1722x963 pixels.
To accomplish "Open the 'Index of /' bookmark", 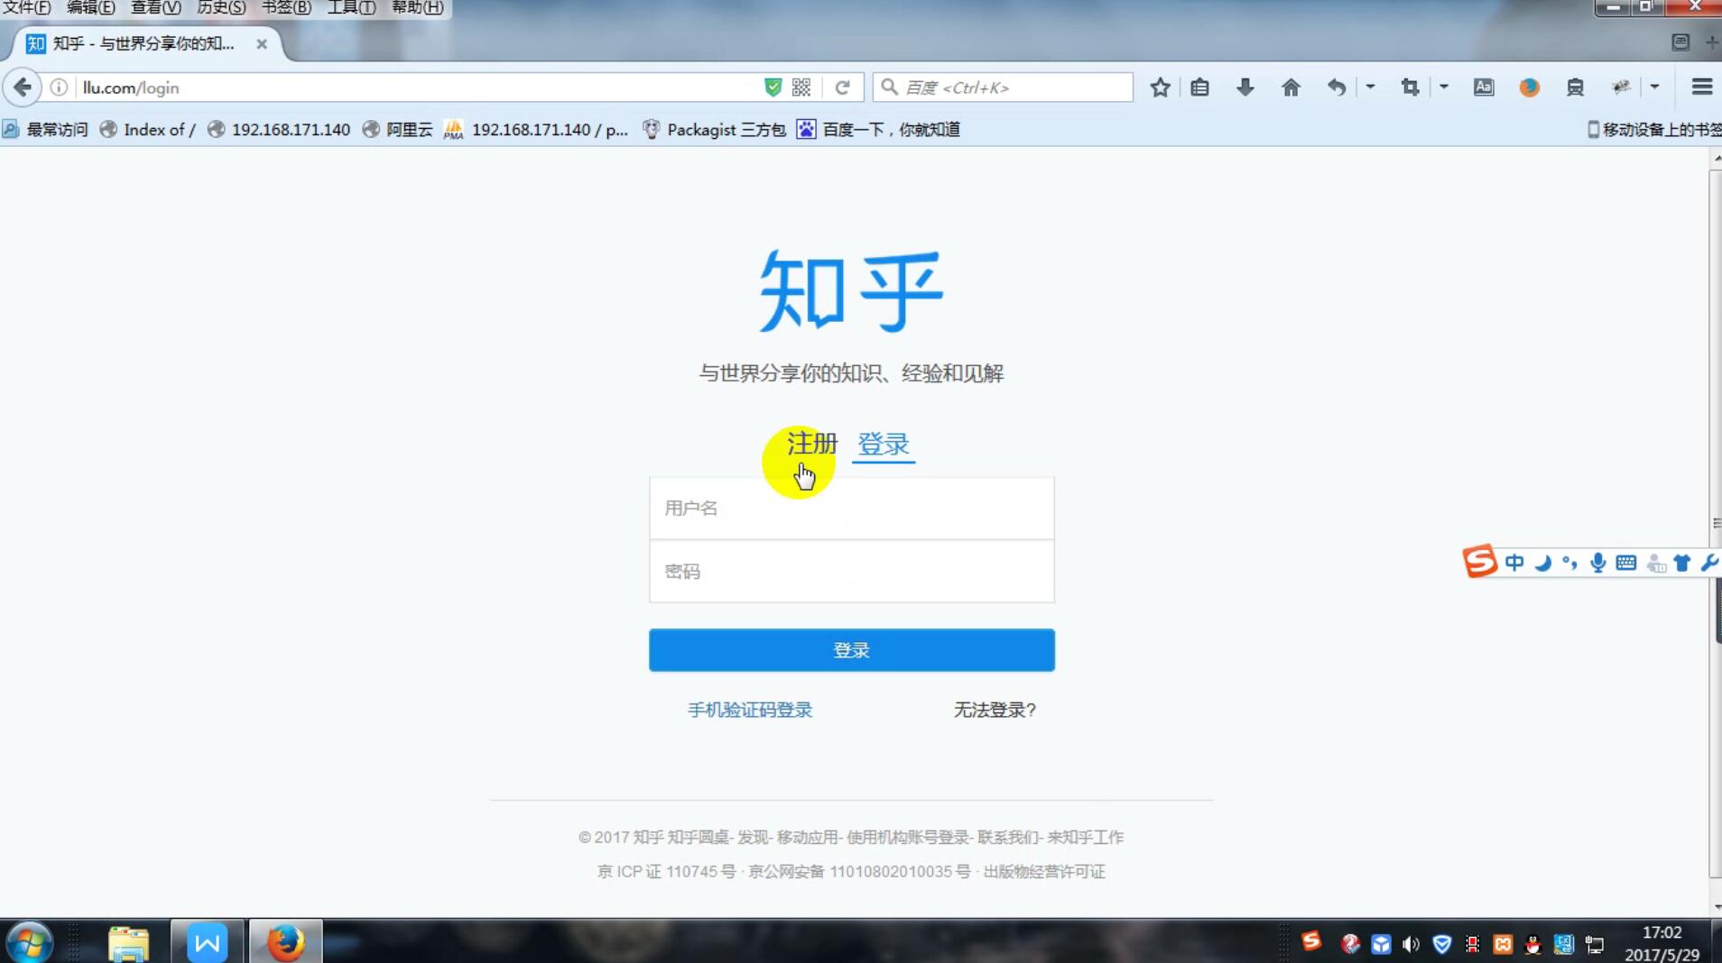I will pyautogui.click(x=148, y=130).
